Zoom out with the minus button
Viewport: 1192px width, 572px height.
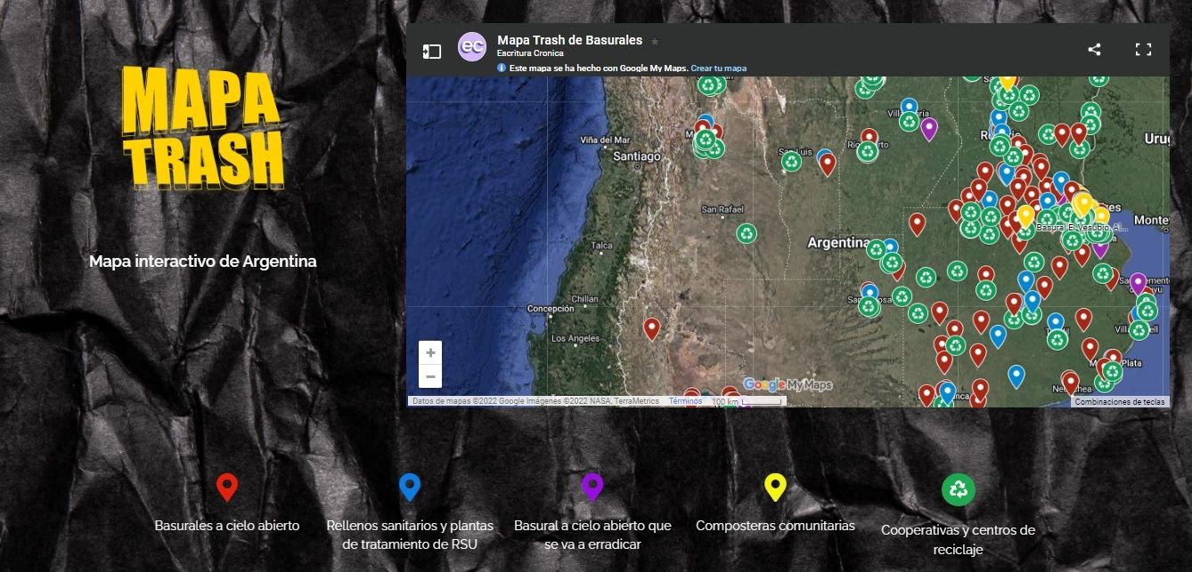430,376
